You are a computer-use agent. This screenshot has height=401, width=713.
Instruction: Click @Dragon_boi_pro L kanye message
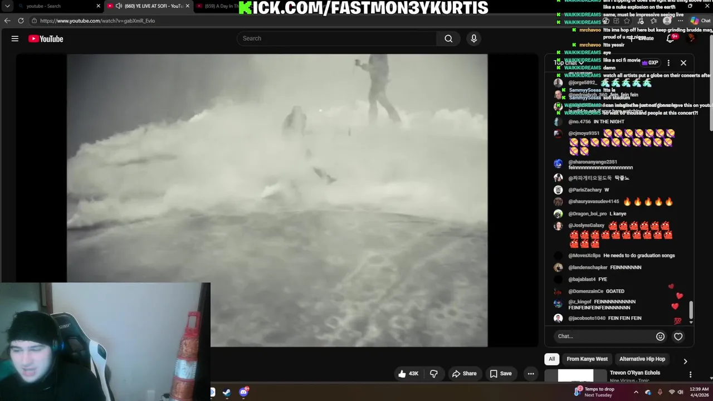click(590, 214)
